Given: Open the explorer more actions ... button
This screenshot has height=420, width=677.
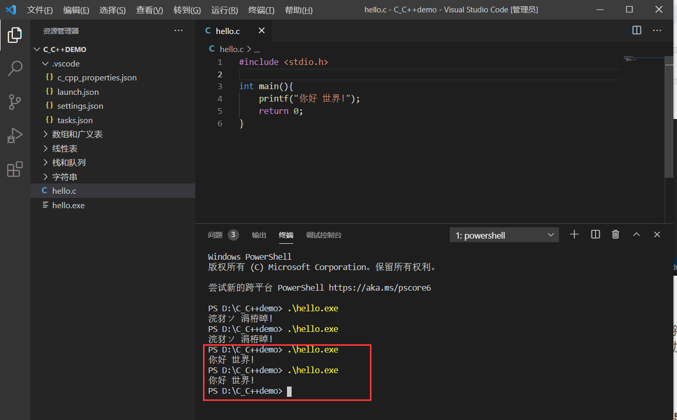Looking at the screenshot, I should tap(178, 30).
